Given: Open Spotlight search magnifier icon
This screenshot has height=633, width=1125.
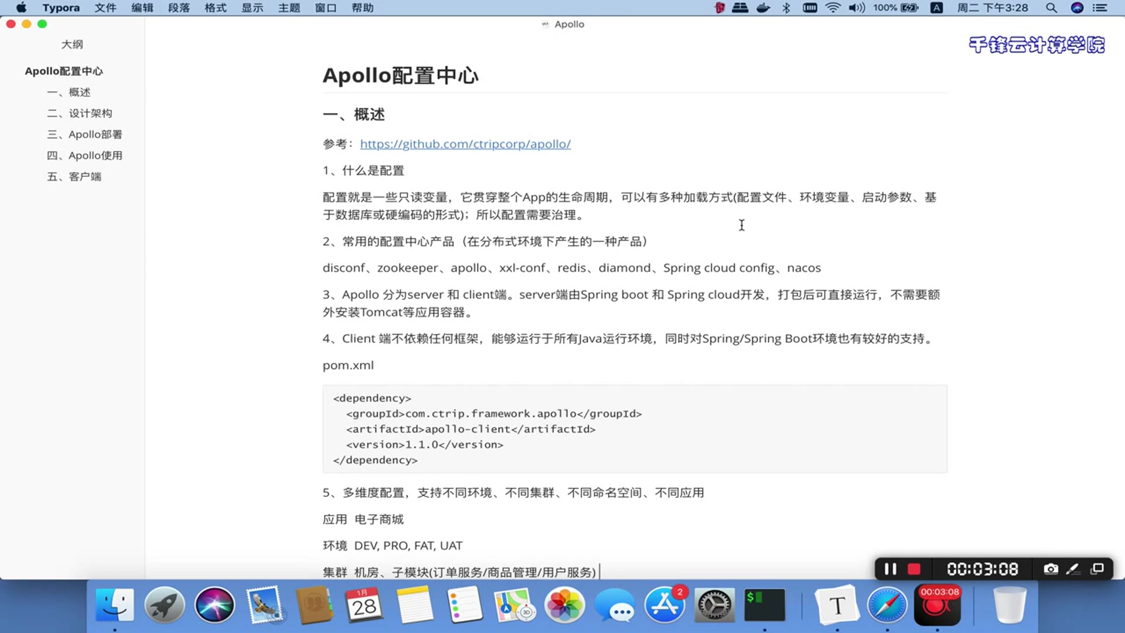Looking at the screenshot, I should click(x=1051, y=8).
